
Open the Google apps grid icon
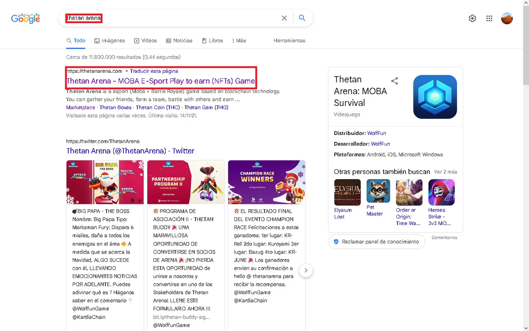(x=489, y=18)
